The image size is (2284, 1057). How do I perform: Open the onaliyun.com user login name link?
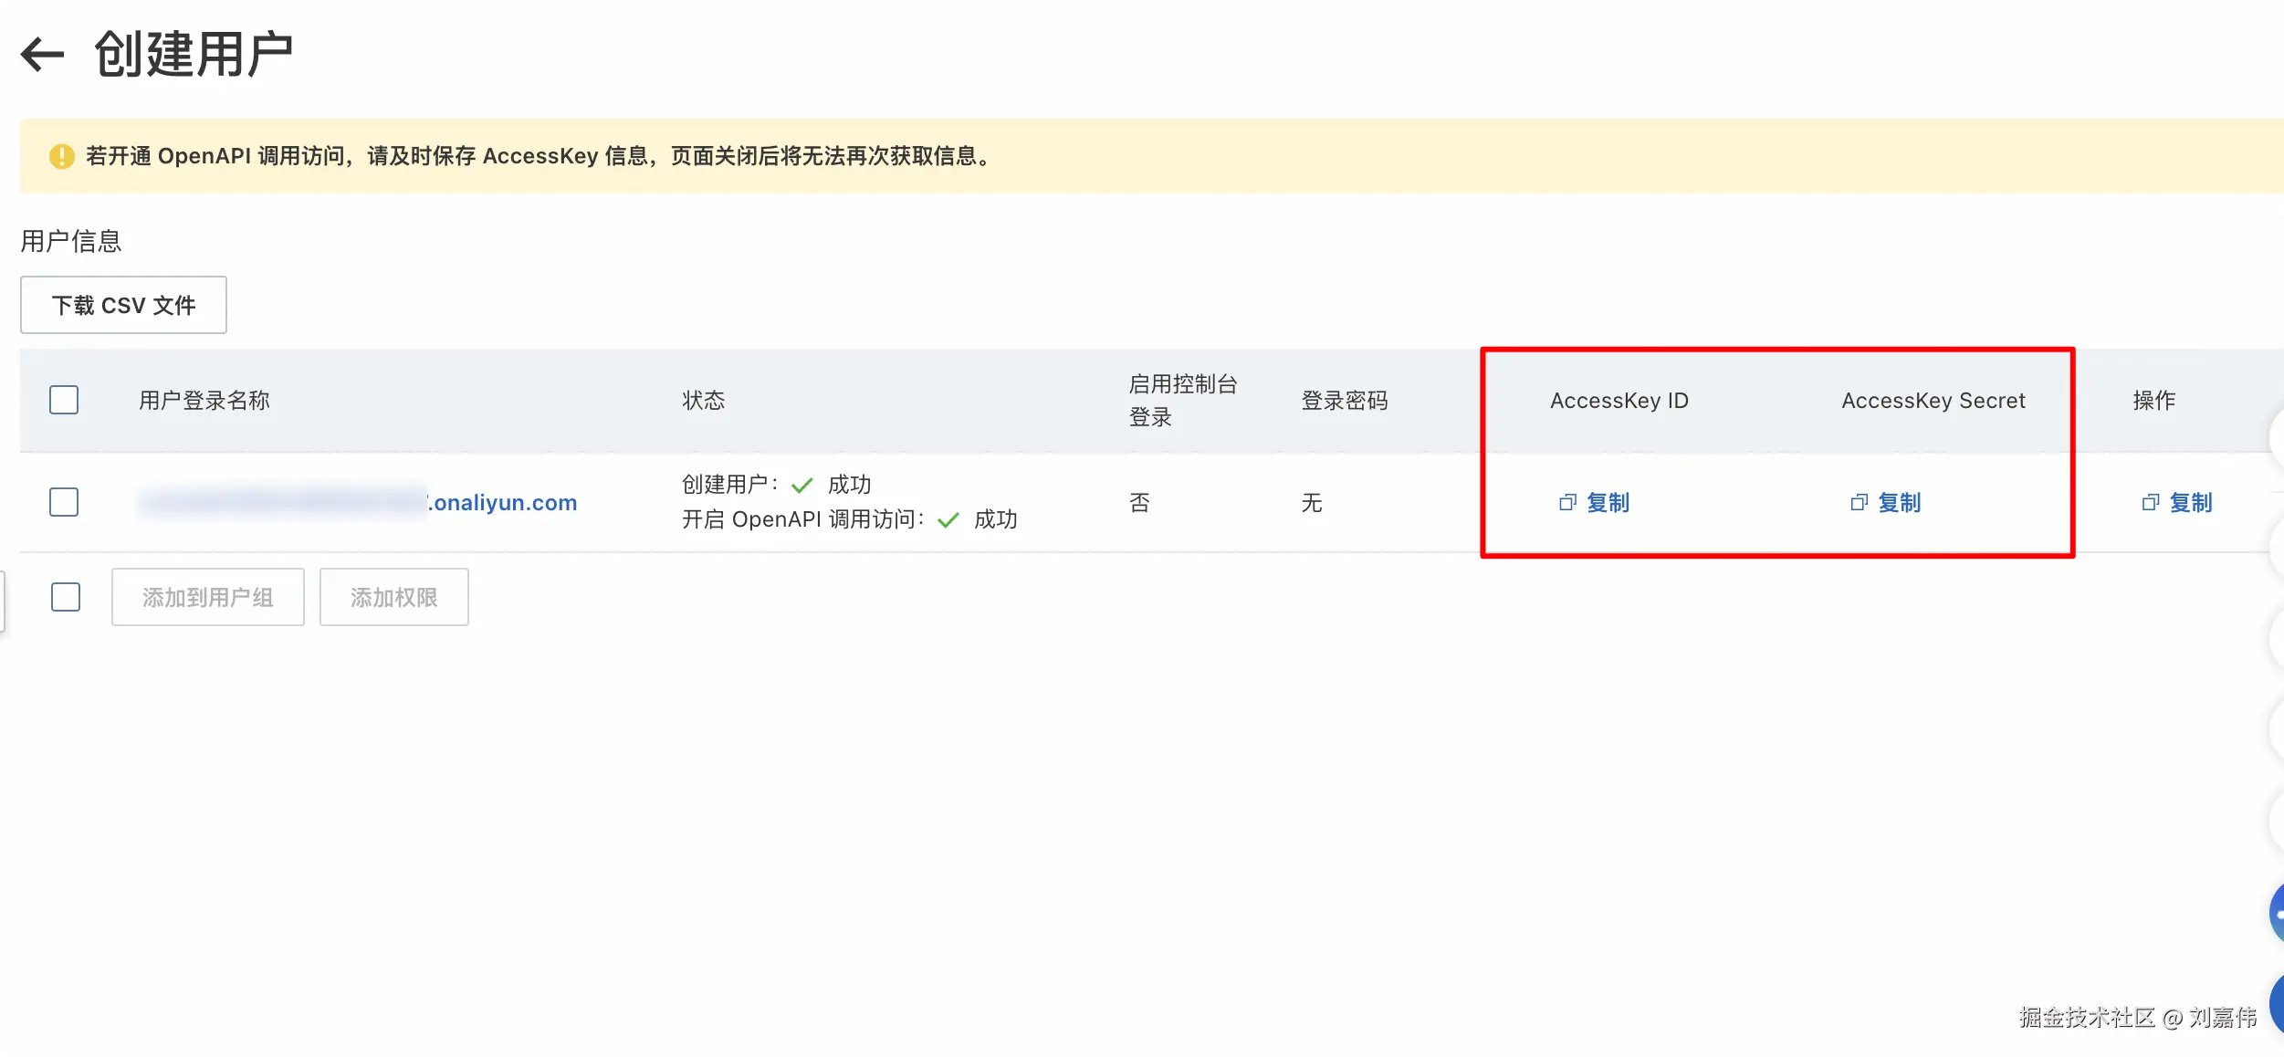click(x=503, y=503)
